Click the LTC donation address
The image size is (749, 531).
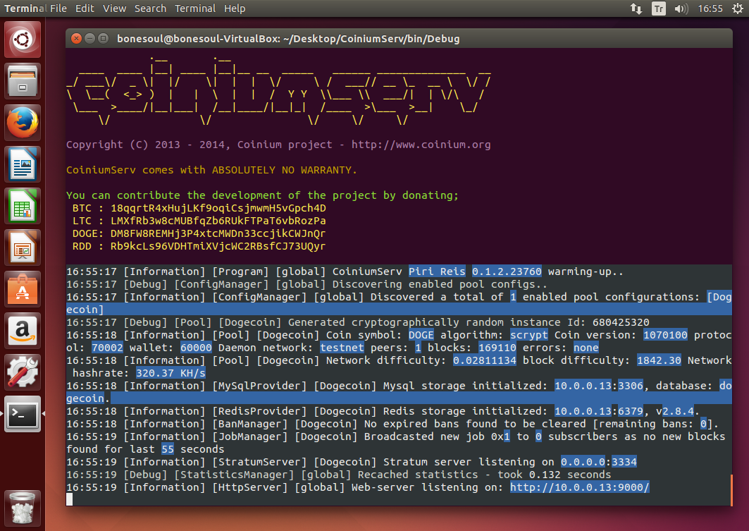pyautogui.click(x=218, y=221)
